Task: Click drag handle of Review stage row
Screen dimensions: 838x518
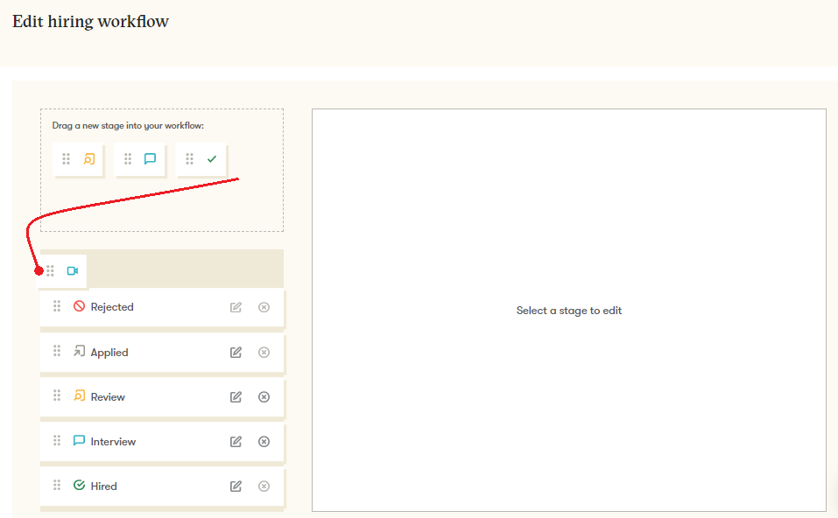Action: 57,396
